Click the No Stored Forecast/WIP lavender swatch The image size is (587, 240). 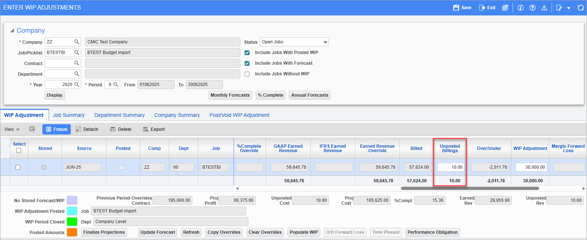coord(72,200)
